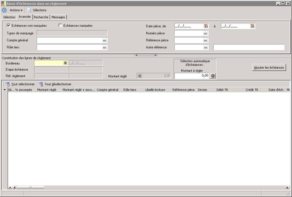
Task: Click horizontal scrollbar left arrow
Action: [x=15, y=187]
